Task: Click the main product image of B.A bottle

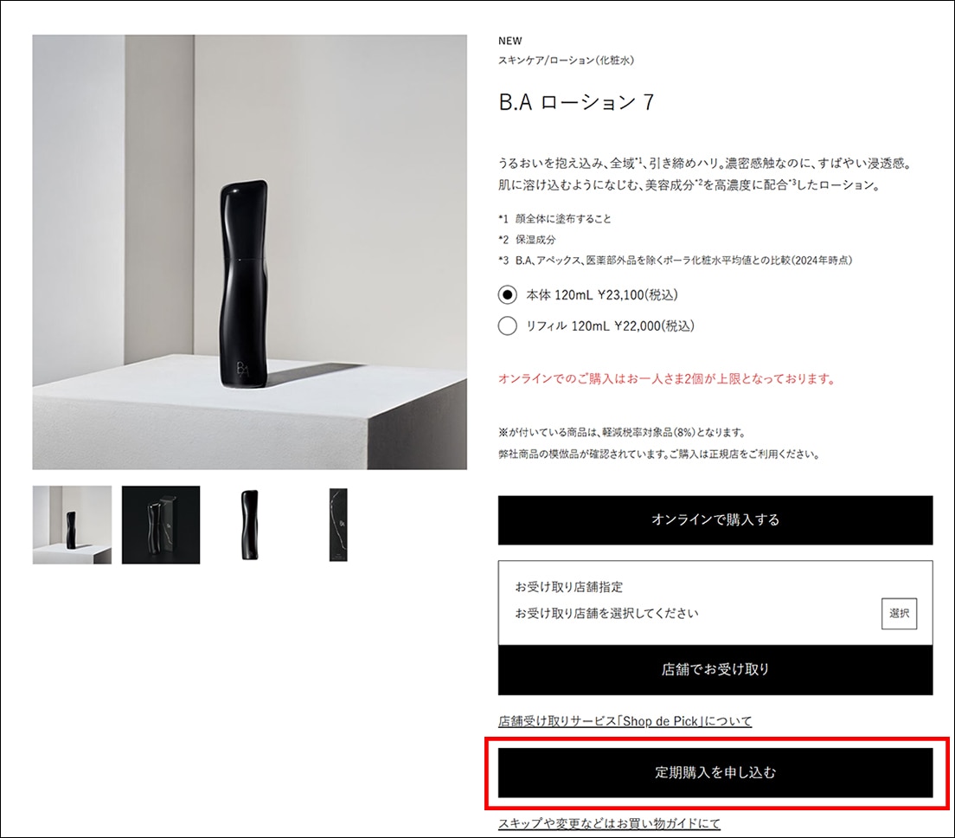Action: (250, 252)
